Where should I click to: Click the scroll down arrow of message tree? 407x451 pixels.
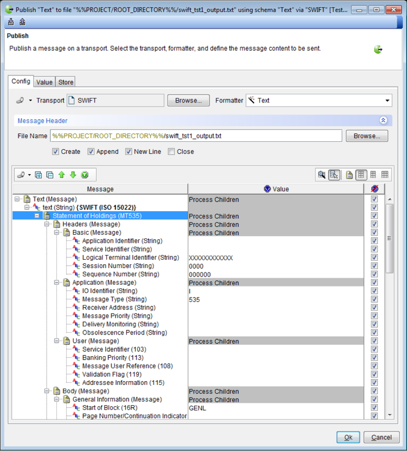tap(390, 415)
